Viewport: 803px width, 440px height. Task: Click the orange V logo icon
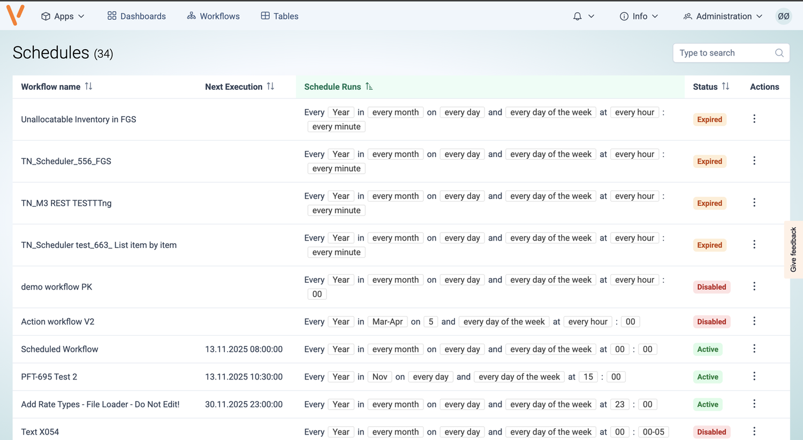pos(16,15)
